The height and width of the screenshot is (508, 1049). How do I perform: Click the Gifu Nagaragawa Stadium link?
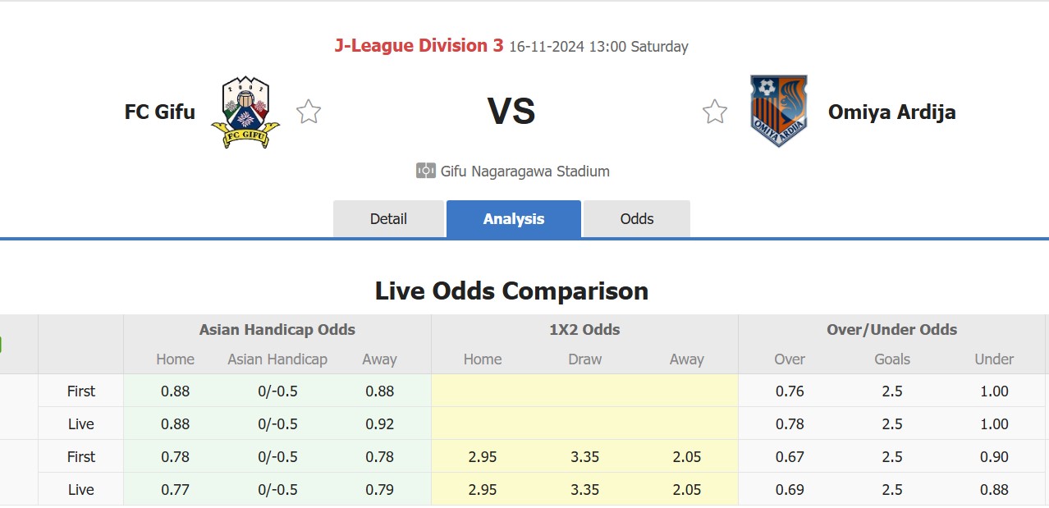pos(525,171)
